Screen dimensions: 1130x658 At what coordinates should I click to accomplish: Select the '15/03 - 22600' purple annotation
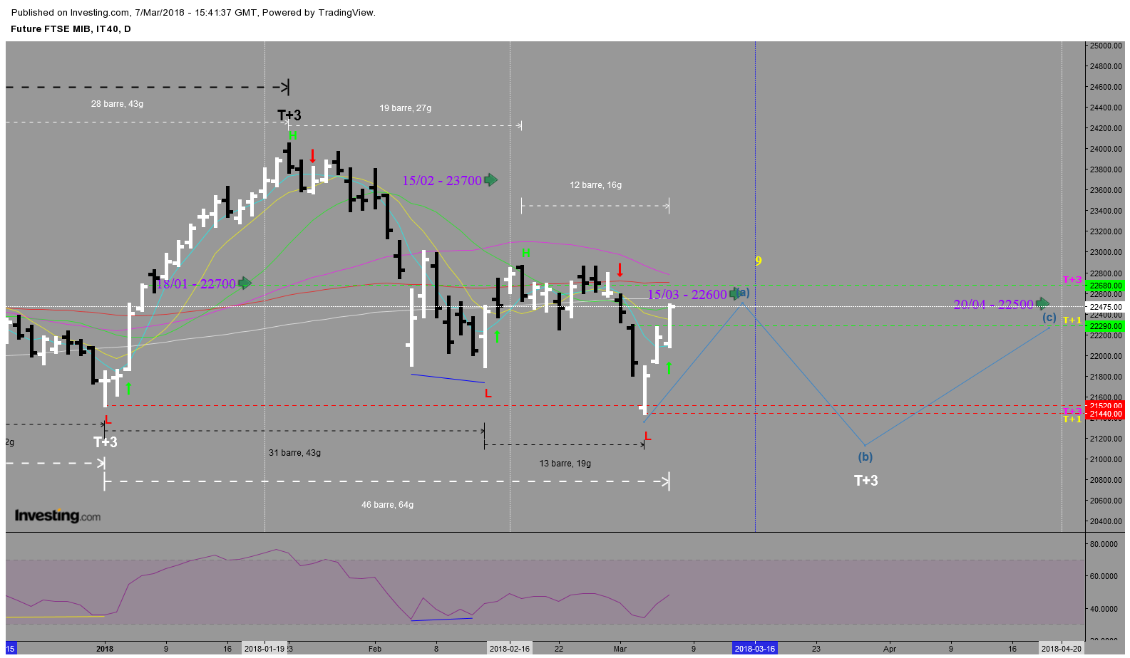(x=687, y=295)
